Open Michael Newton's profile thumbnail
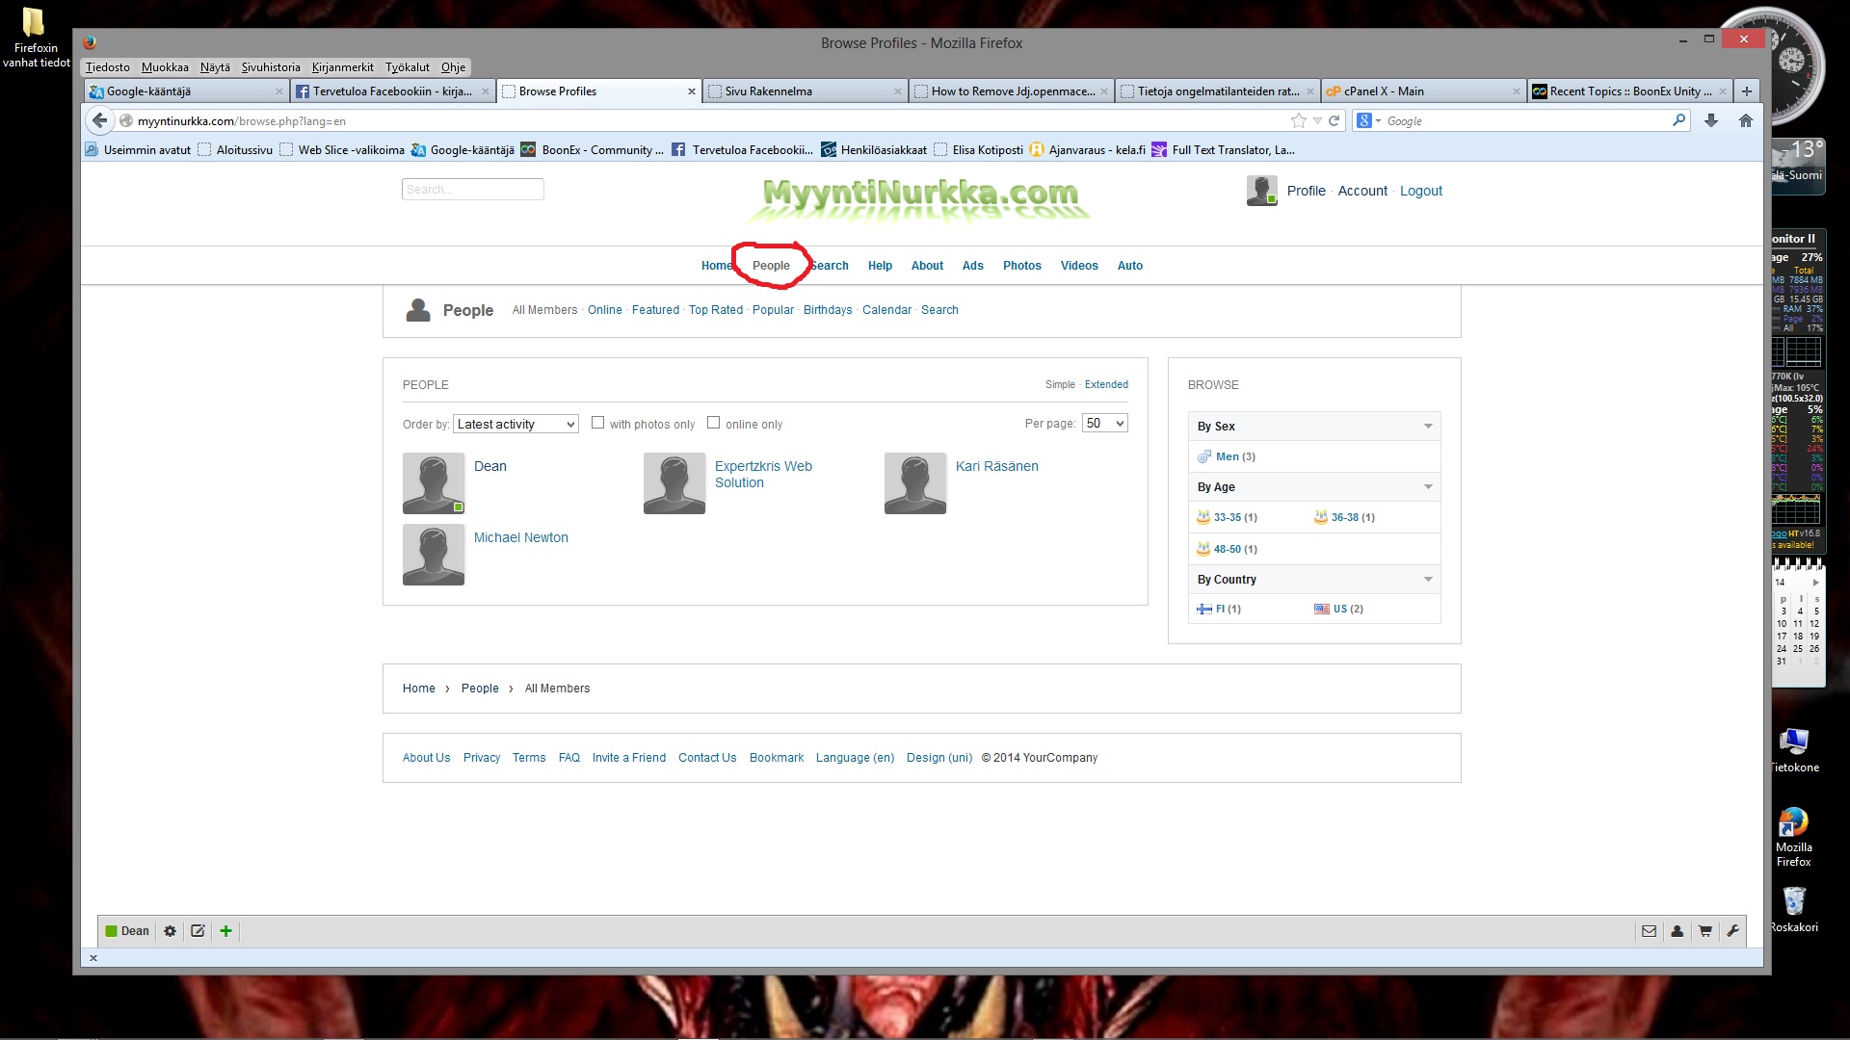Viewport: 1850px width, 1040px height. [434, 555]
